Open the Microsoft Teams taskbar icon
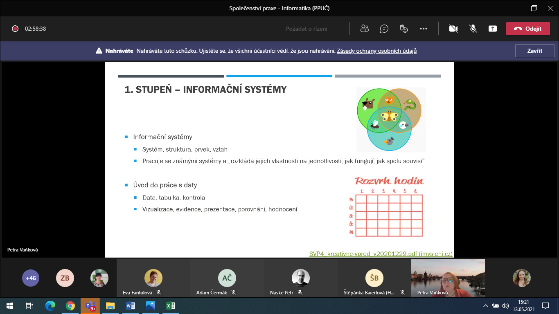Viewport: 559px width, 314px height. point(90,305)
